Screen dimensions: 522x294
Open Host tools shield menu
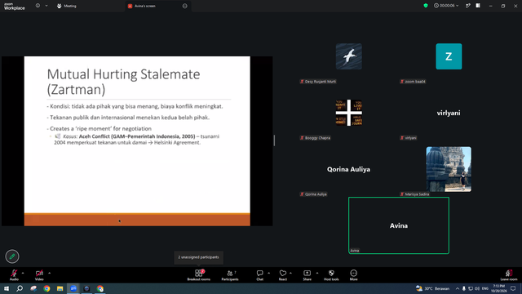[x=331, y=274]
